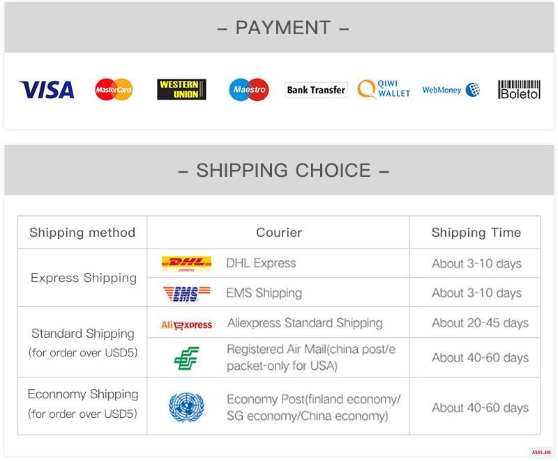Click Aliexpress Standard Shipping text

point(305,323)
